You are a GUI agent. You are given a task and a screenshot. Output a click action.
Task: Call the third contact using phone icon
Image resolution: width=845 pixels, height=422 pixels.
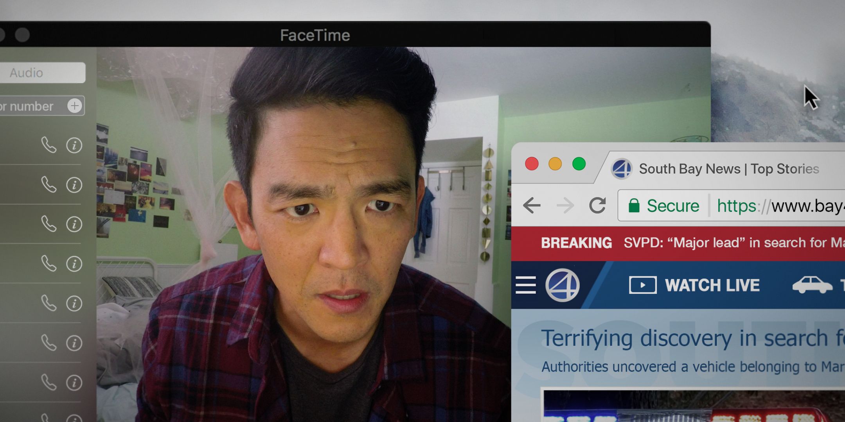(x=49, y=224)
